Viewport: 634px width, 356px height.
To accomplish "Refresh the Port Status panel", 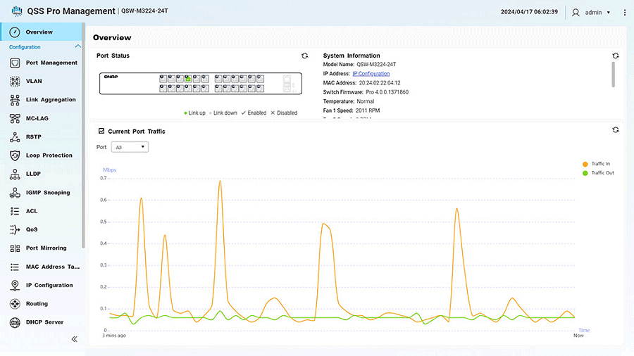I will point(304,56).
